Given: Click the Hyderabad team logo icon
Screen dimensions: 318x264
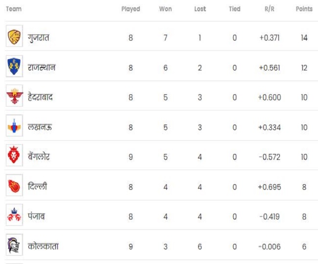Looking at the screenshot, I should (14, 97).
